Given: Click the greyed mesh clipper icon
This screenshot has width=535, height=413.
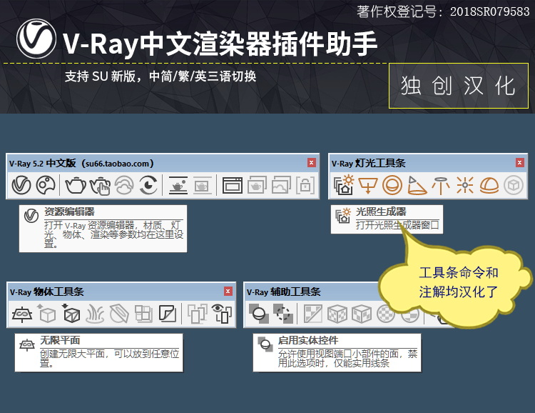Looking at the screenshot, I should coord(119,314).
